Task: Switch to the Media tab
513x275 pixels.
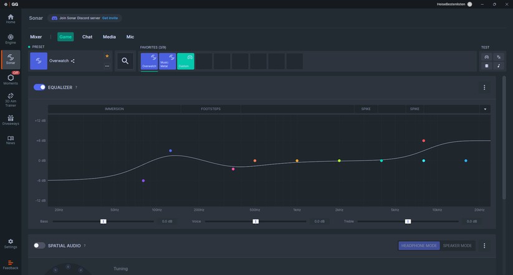Action: coord(109,37)
